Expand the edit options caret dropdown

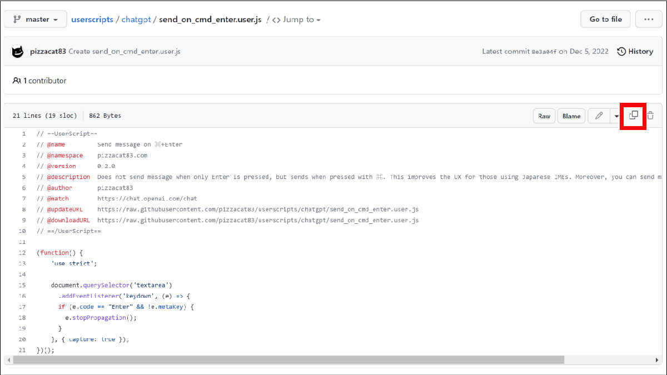pos(616,116)
